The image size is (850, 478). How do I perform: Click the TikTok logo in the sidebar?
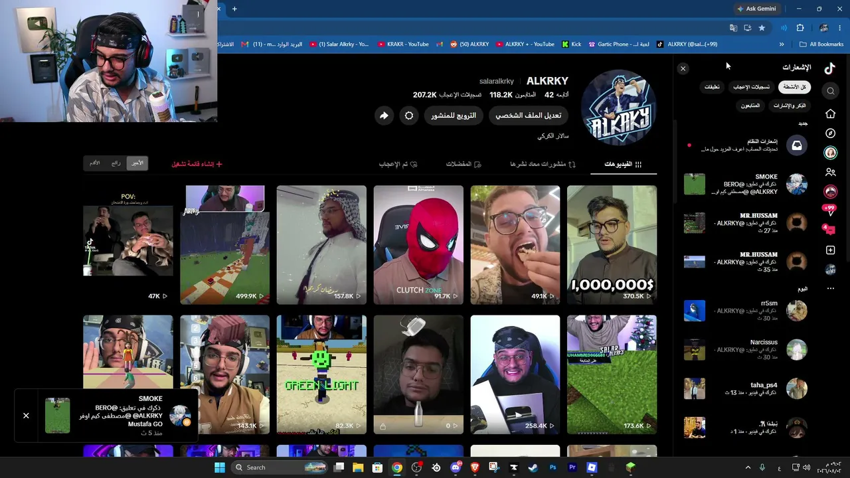pyautogui.click(x=829, y=68)
